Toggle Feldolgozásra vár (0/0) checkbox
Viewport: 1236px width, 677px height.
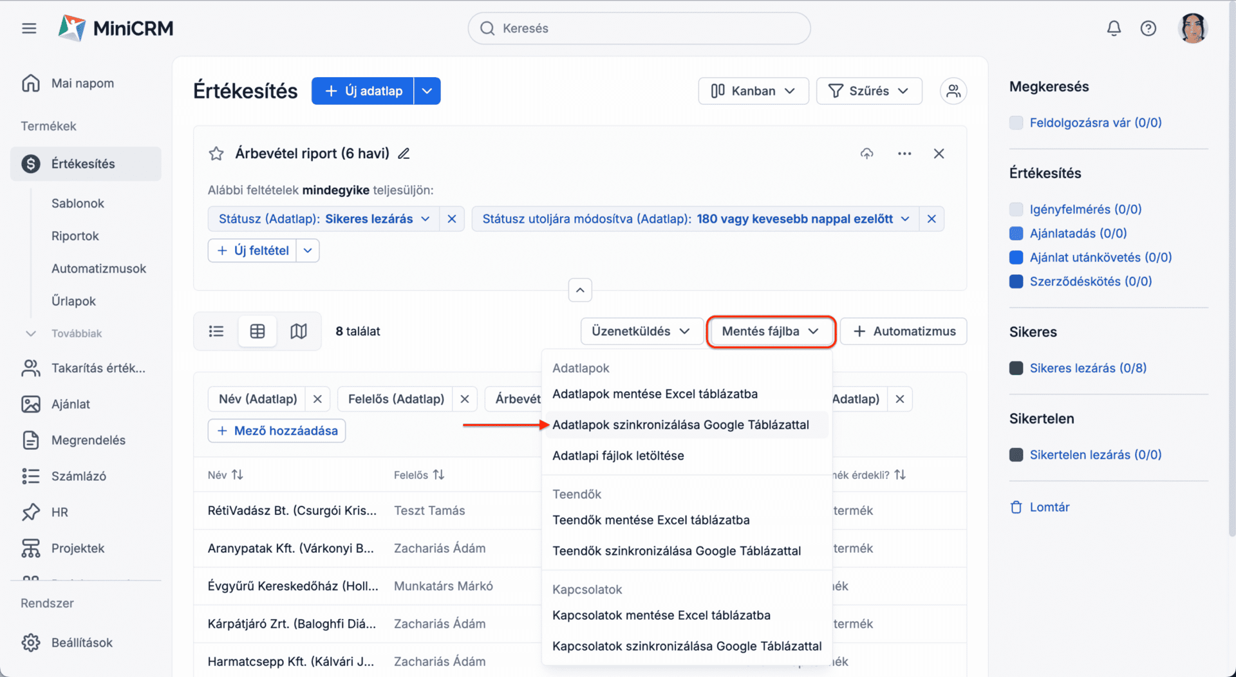(1016, 122)
